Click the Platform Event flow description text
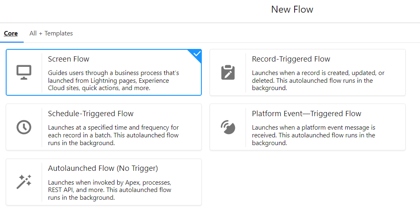The image size is (420, 214). point(313,135)
